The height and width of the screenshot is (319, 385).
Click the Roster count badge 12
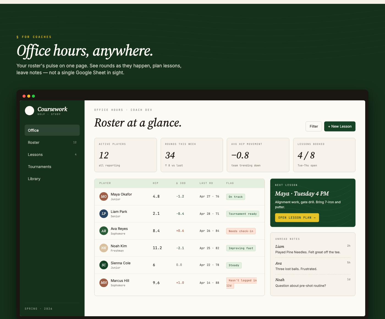coord(75,142)
